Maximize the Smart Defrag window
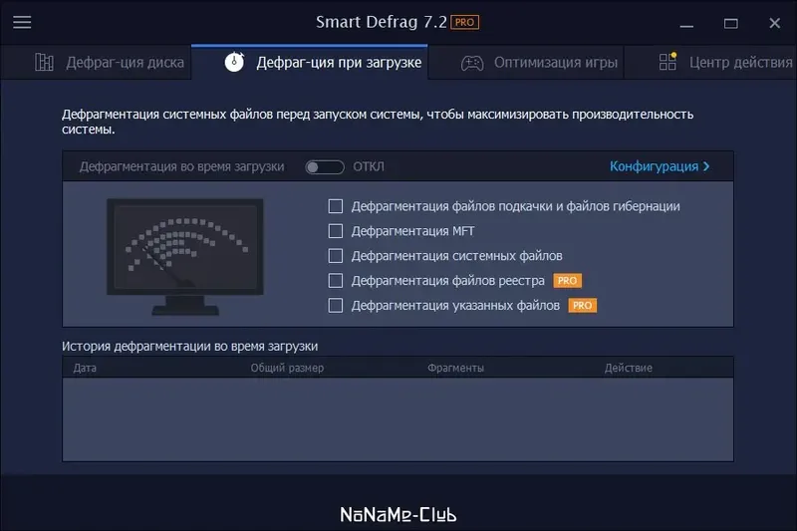The image size is (797, 531). [x=731, y=23]
